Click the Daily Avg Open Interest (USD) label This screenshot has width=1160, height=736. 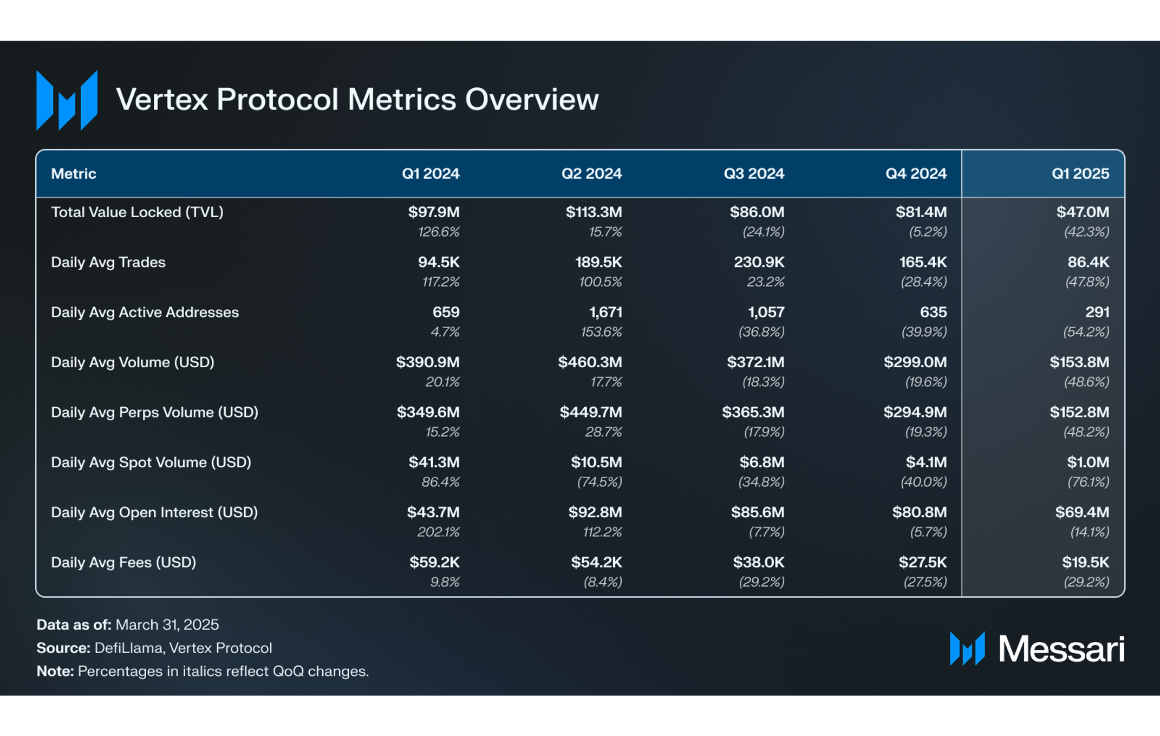point(154,512)
